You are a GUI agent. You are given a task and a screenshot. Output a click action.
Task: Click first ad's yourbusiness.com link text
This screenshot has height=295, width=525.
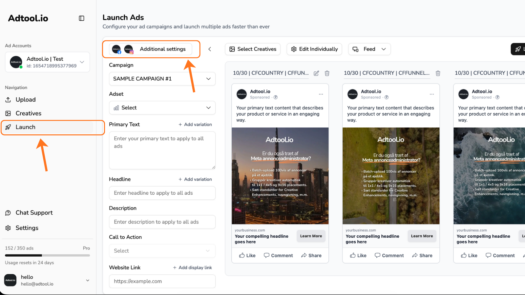(250, 230)
